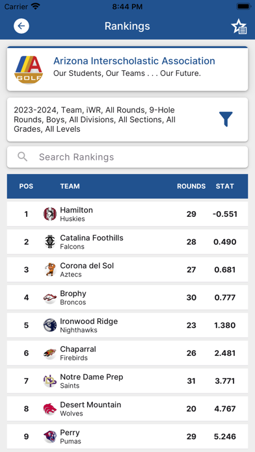Tap the back arrow button

pyautogui.click(x=21, y=26)
